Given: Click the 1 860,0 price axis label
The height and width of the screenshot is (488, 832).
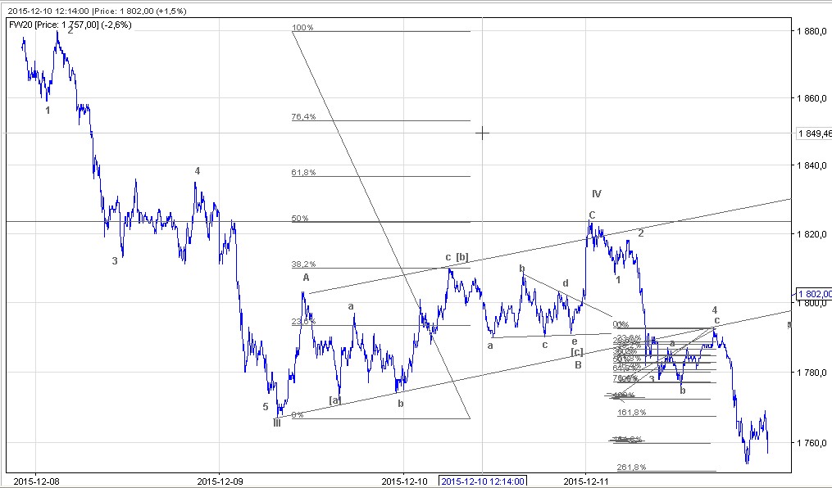Looking at the screenshot, I should (x=812, y=98).
